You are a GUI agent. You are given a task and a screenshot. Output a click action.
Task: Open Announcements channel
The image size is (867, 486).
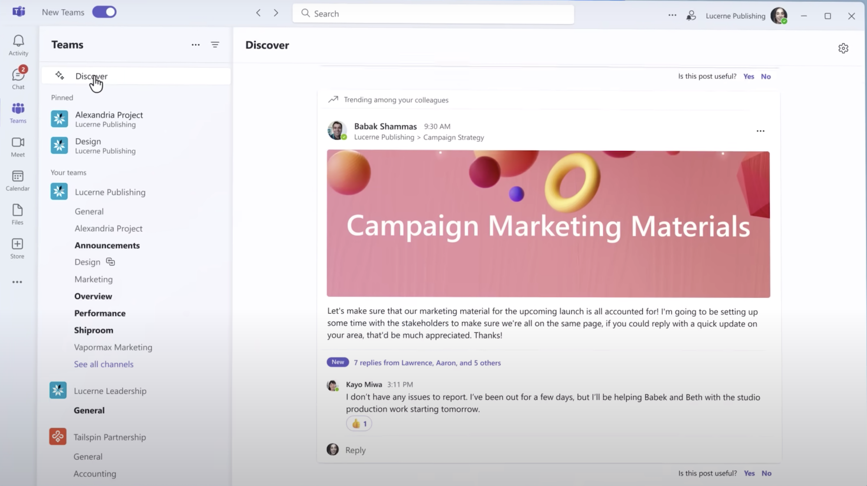(x=107, y=245)
